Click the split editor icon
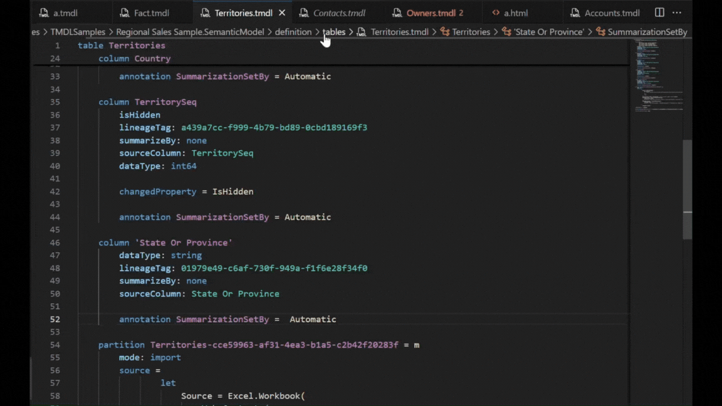 click(659, 13)
